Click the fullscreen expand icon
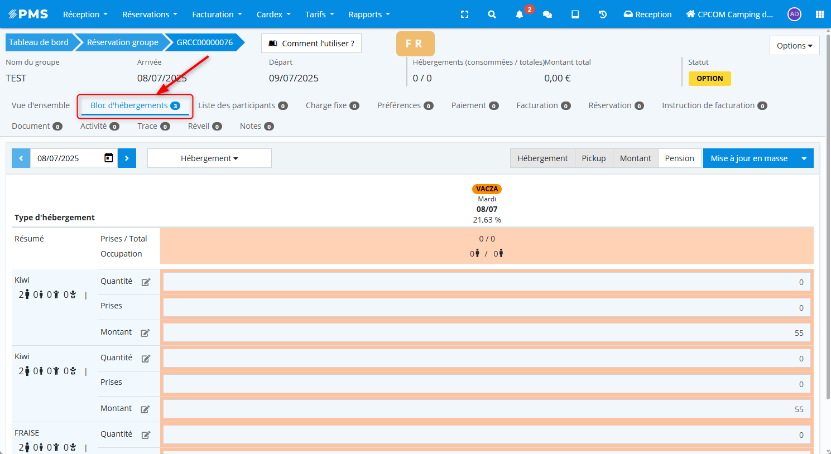Image resolution: width=831 pixels, height=454 pixels. coord(464,15)
